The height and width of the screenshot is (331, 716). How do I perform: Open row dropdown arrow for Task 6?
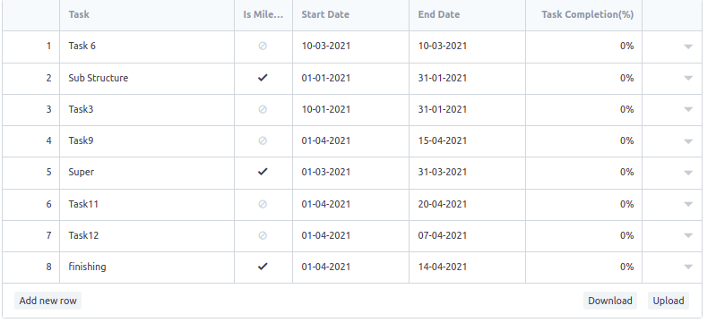click(x=688, y=47)
